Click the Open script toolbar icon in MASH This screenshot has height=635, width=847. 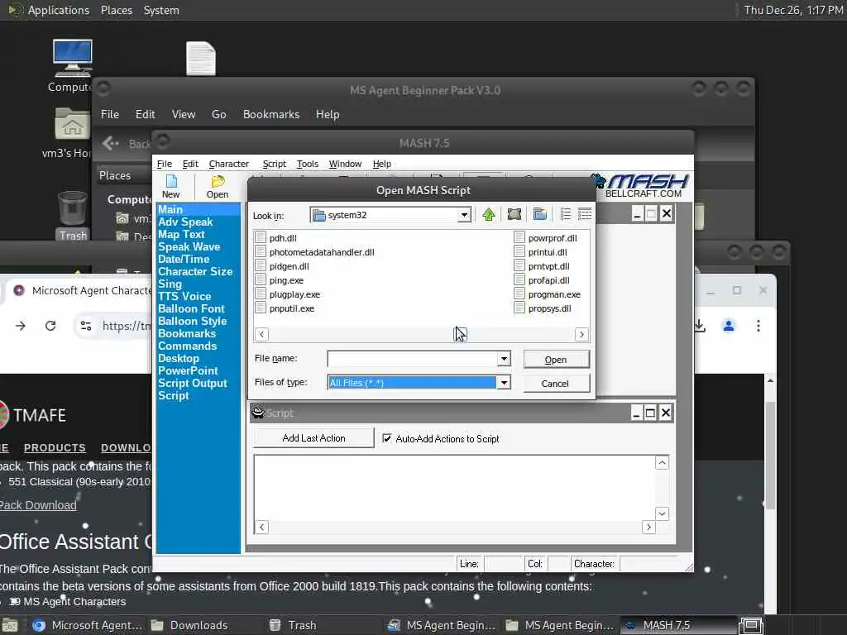[x=218, y=186]
